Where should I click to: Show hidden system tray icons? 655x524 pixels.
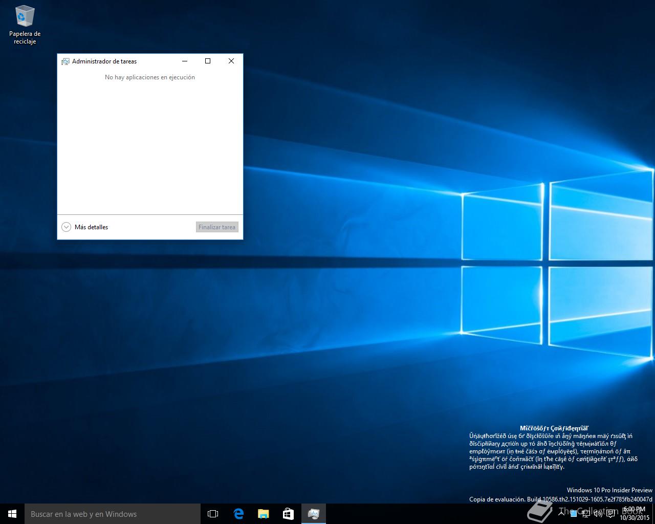click(561, 514)
